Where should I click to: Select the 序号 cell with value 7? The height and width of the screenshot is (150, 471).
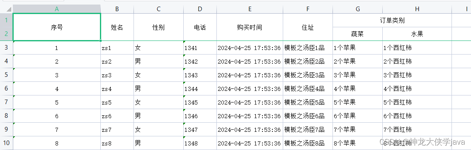tap(57, 130)
